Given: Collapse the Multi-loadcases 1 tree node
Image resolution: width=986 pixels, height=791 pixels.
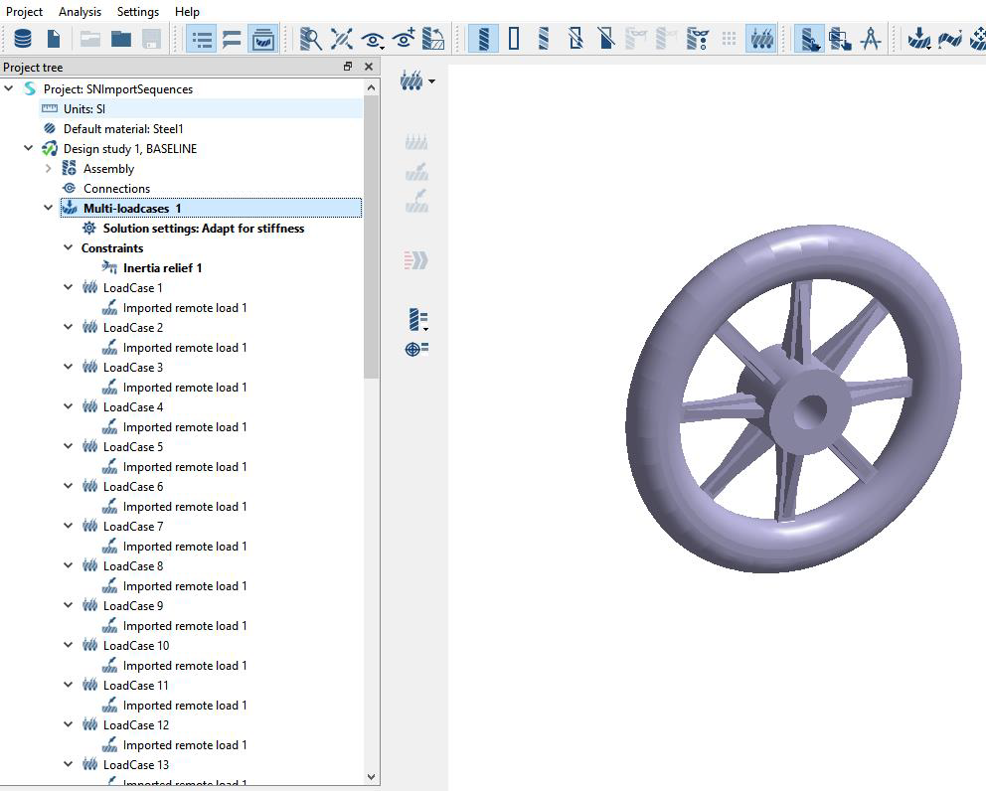Looking at the screenshot, I should click(48, 208).
